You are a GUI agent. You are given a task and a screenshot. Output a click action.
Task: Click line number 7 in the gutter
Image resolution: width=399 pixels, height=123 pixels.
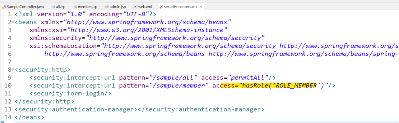(9, 62)
